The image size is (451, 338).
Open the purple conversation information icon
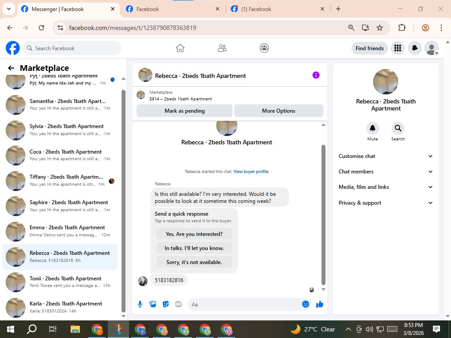click(x=316, y=75)
